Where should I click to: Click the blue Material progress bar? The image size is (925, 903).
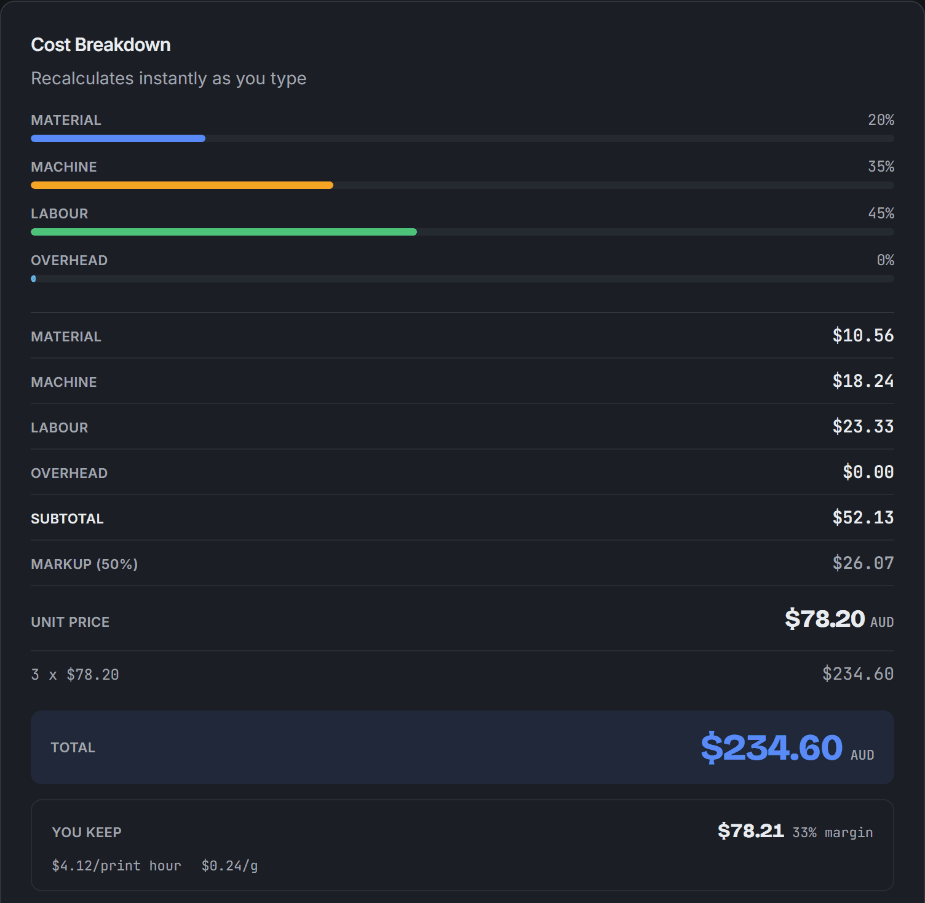[118, 138]
